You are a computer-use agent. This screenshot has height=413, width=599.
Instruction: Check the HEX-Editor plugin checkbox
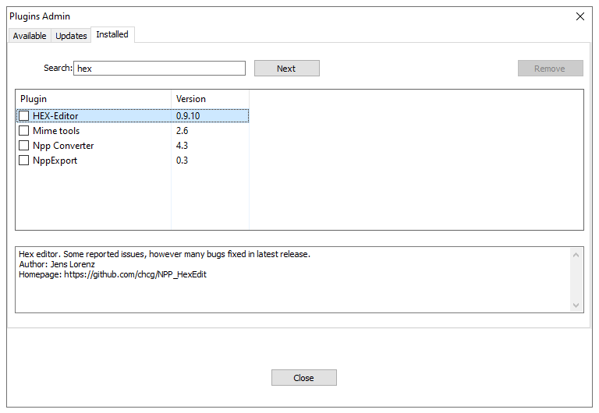coord(24,116)
